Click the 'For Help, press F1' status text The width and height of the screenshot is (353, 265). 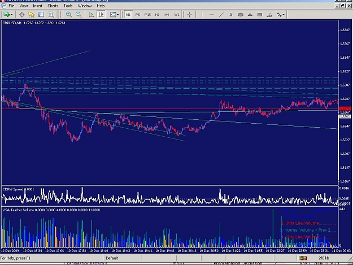point(15,258)
